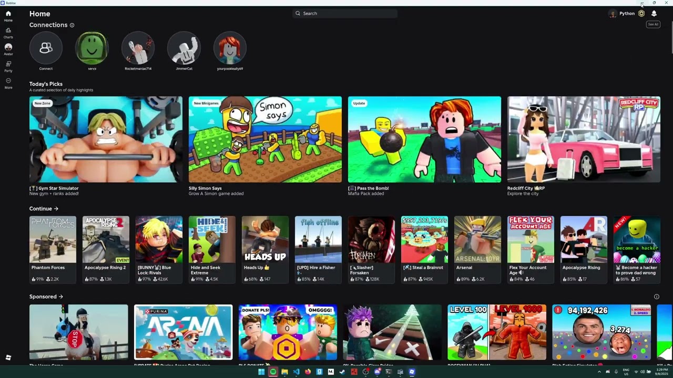
Task: Open Spotify from the taskbar
Action: [x=273, y=372]
